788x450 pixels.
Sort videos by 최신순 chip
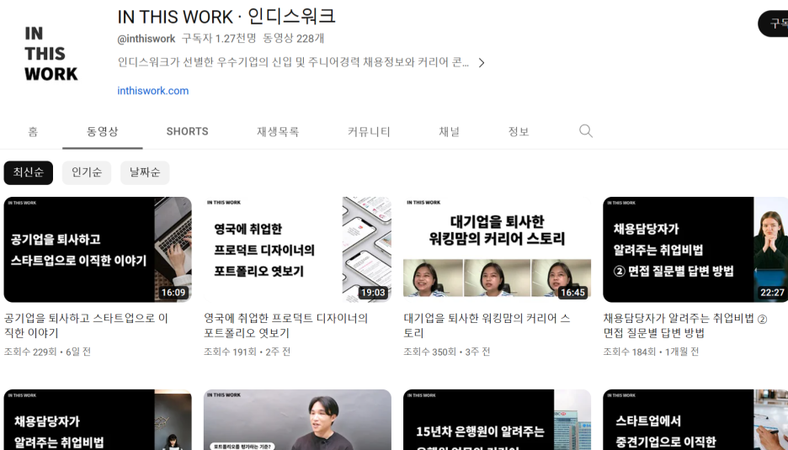point(28,172)
